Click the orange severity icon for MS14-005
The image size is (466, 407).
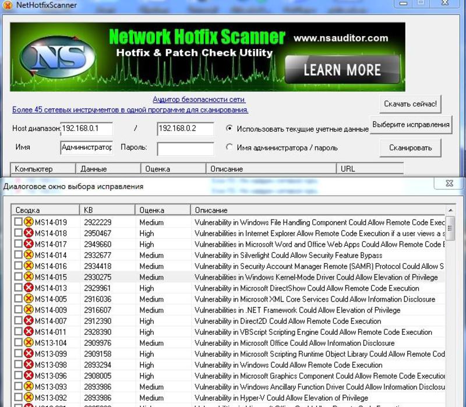pyautogui.click(x=29, y=299)
